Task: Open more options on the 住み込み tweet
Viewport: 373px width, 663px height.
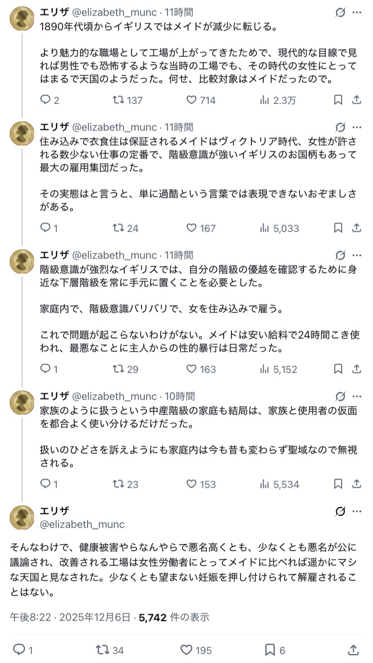Action: (x=357, y=127)
